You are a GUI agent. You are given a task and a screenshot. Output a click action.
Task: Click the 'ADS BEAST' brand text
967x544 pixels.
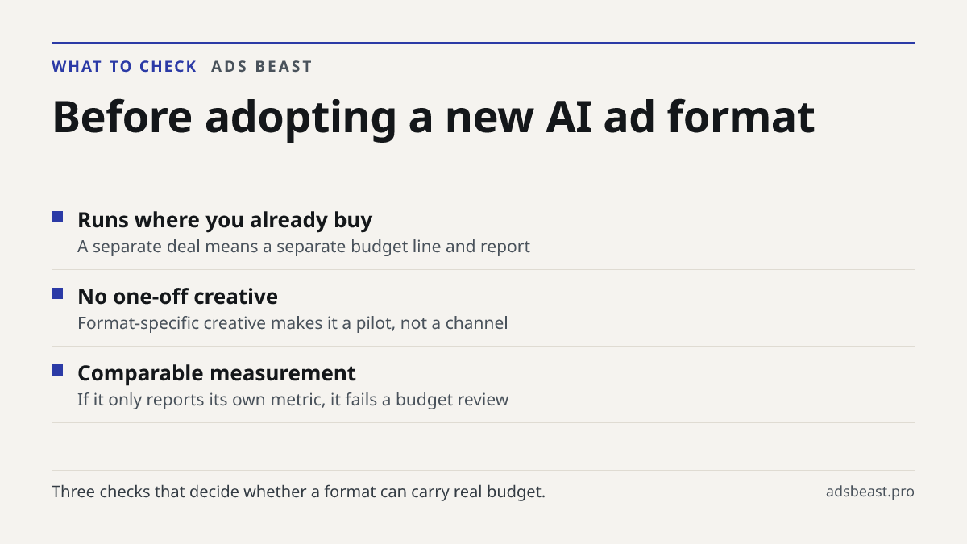point(262,67)
